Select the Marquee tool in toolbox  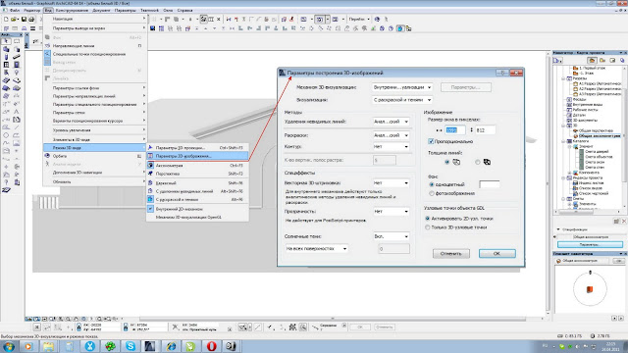[17, 41]
